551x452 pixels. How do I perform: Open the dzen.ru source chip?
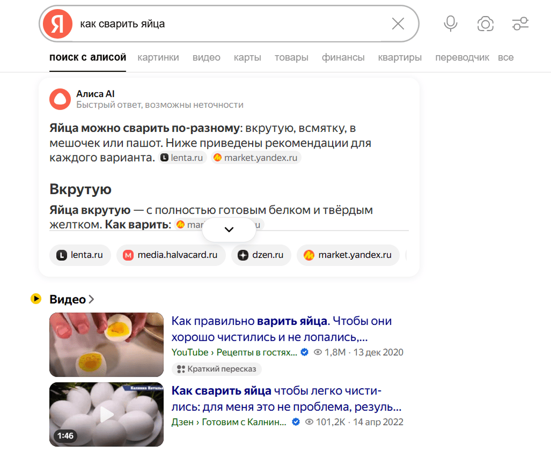point(261,255)
